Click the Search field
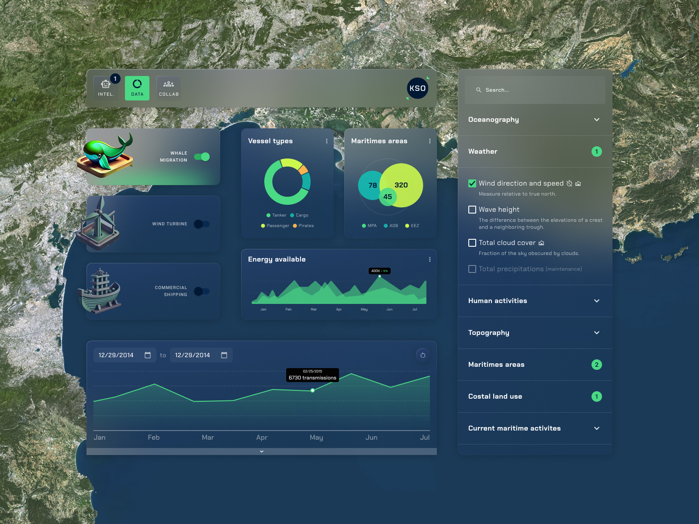 pyautogui.click(x=535, y=90)
